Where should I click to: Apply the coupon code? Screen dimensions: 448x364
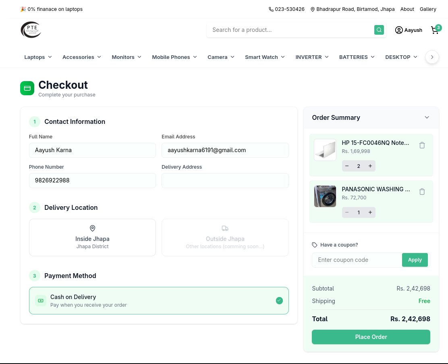click(x=415, y=260)
